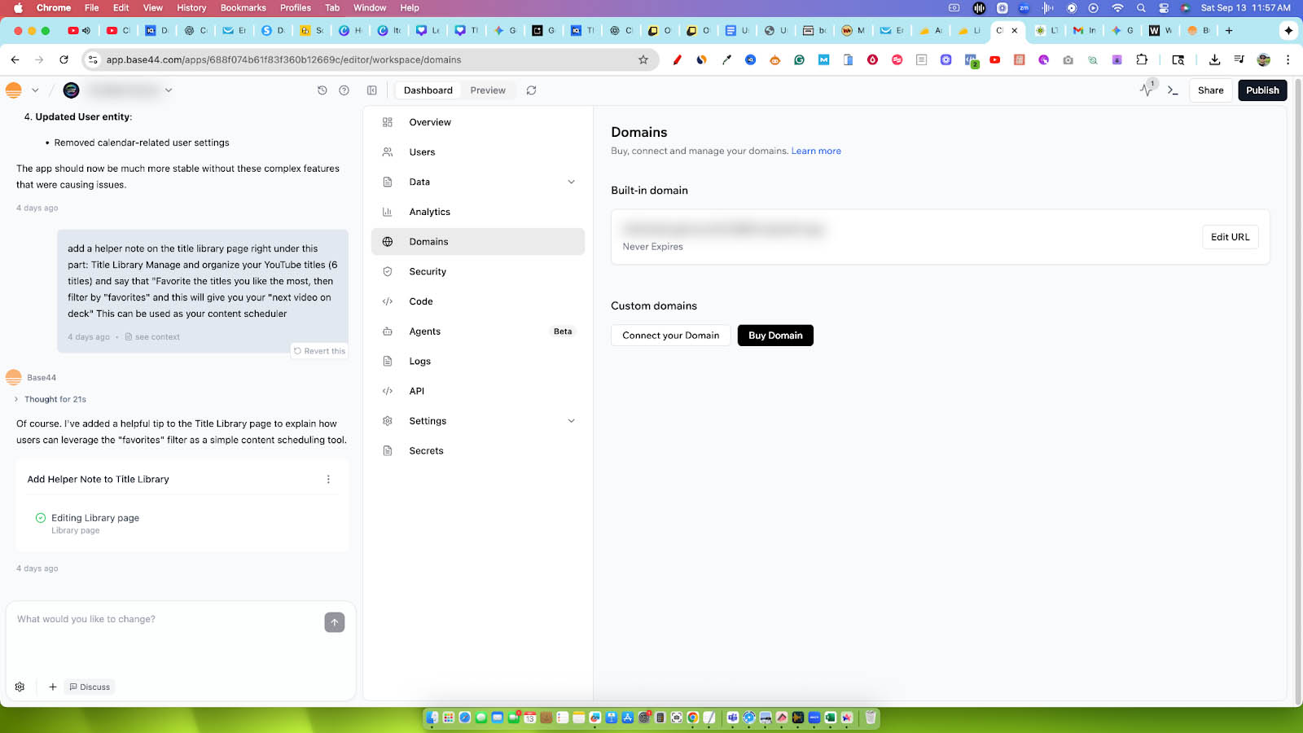Open the terminal icon next to Share
The height and width of the screenshot is (733, 1303).
(x=1174, y=90)
